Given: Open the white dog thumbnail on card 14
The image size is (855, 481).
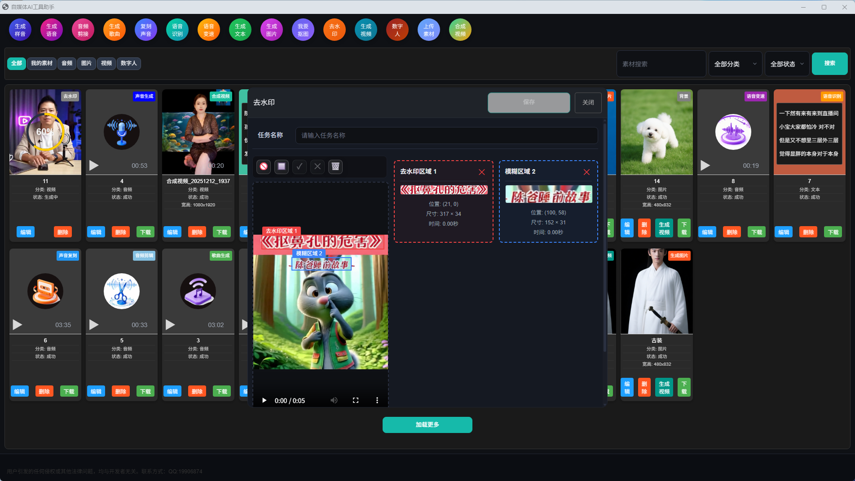Looking at the screenshot, I should pyautogui.click(x=657, y=132).
